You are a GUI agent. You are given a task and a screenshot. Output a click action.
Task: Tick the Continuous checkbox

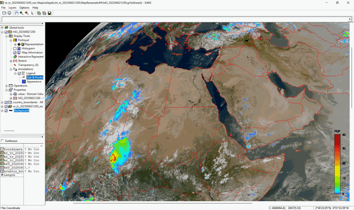pyautogui.click(x=3, y=141)
